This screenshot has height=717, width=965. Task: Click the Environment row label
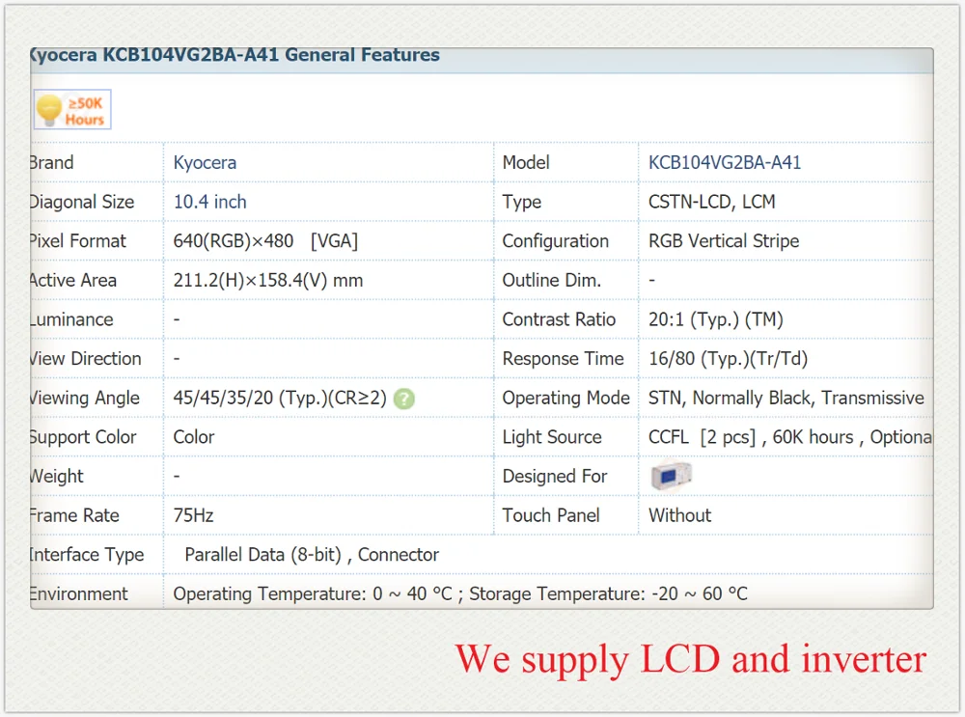pyautogui.click(x=79, y=593)
